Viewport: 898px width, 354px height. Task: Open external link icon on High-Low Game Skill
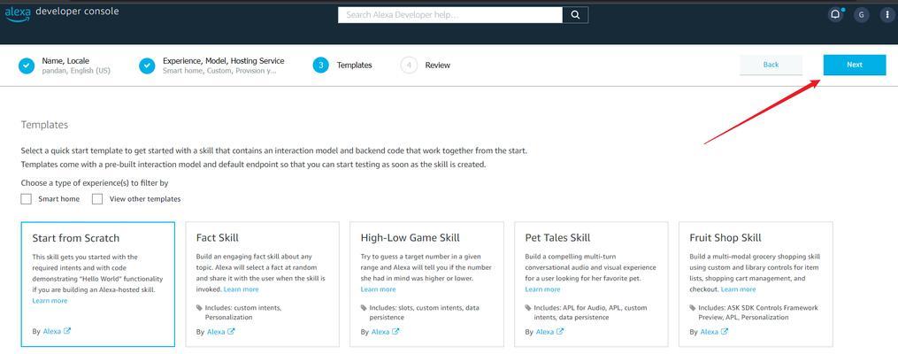(x=395, y=332)
